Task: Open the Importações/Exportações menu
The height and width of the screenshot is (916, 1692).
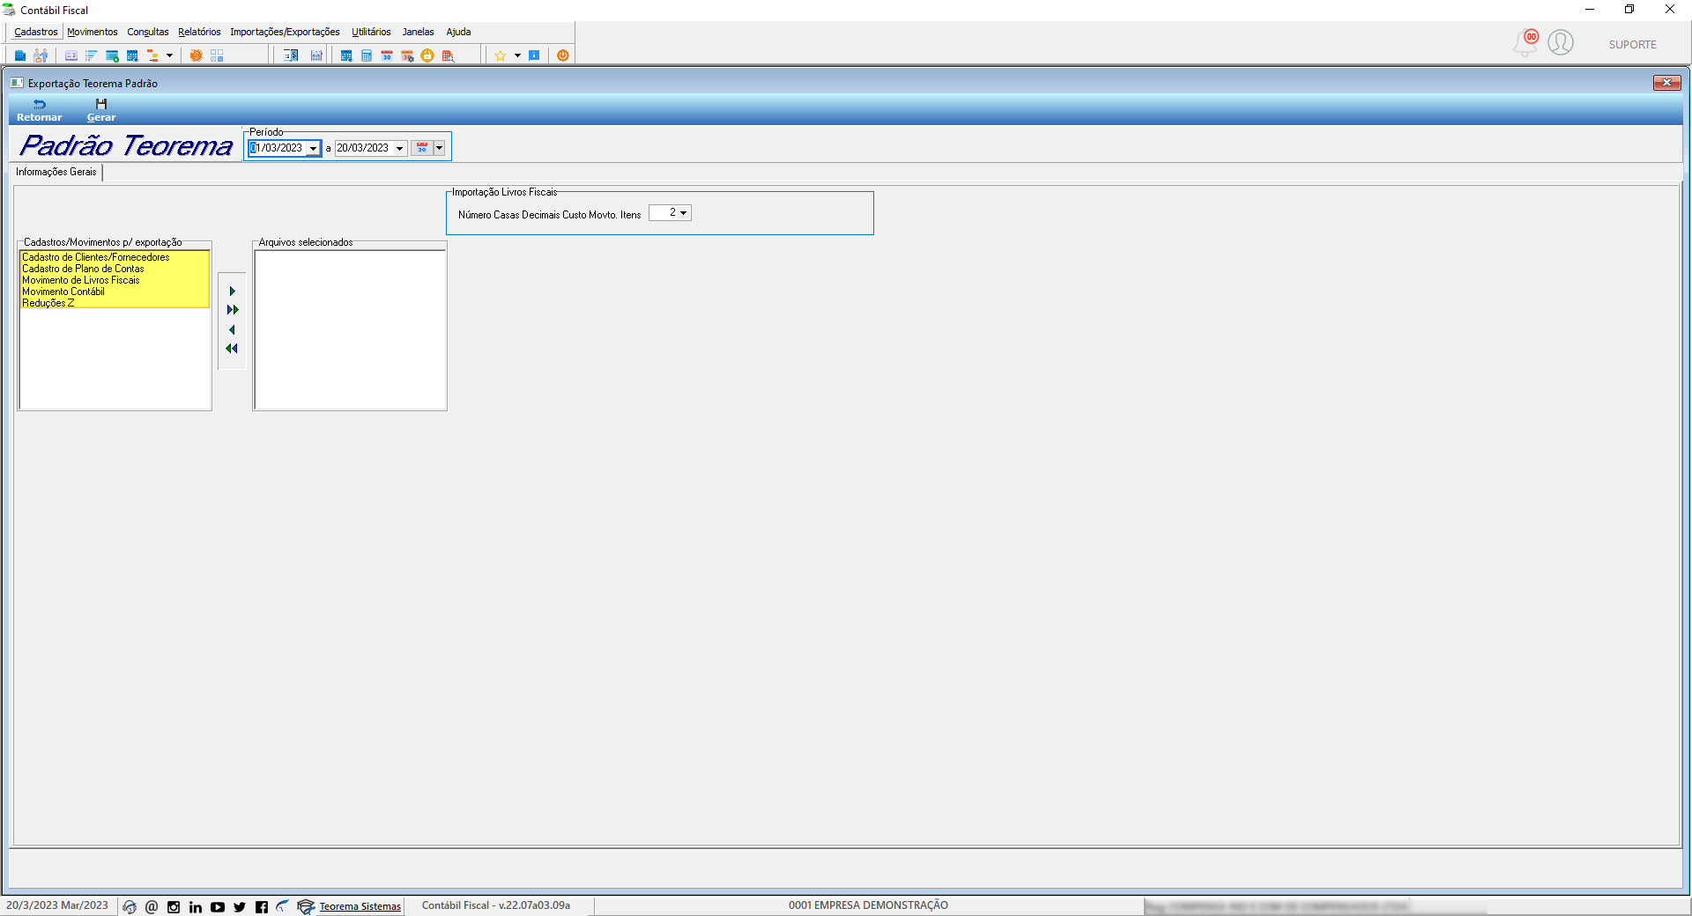Action: pyautogui.click(x=285, y=32)
